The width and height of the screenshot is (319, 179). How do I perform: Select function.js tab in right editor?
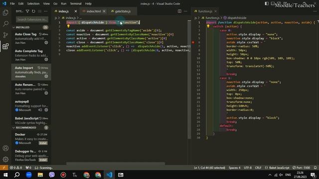[x=205, y=11]
